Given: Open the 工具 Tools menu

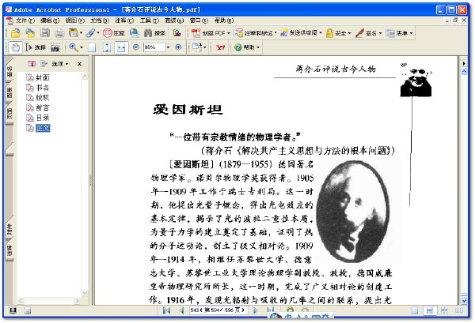Looking at the screenshot, I should 150,21.
